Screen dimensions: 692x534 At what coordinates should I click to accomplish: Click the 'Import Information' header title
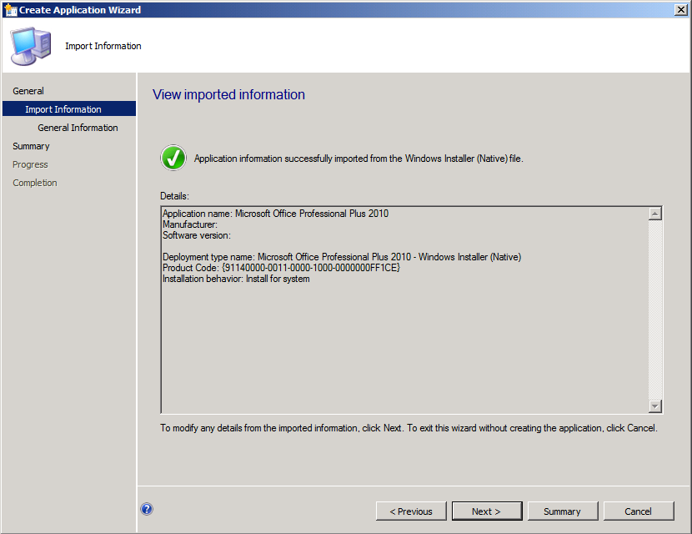103,46
